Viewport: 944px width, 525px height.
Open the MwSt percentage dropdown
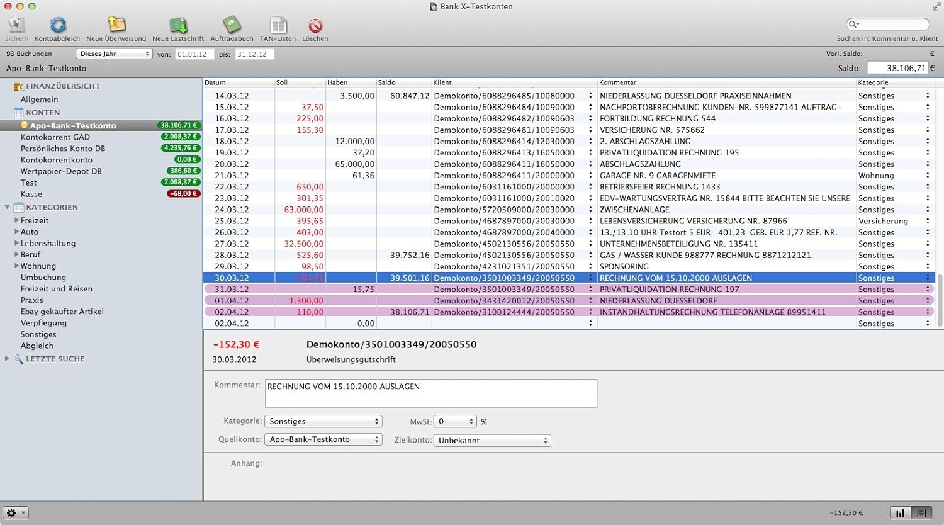click(456, 421)
